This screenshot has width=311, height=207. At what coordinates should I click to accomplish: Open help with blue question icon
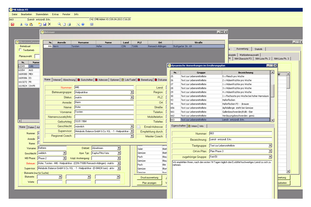83,24
